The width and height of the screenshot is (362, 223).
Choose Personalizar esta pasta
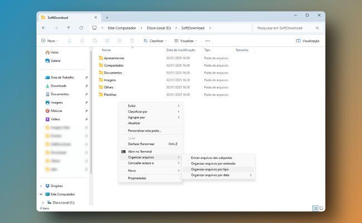click(x=151, y=131)
